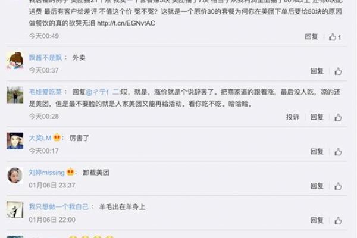Report 毛娃爱吃菜's comment via 投诉
This screenshot has height=238, width=357.
coord(293,117)
